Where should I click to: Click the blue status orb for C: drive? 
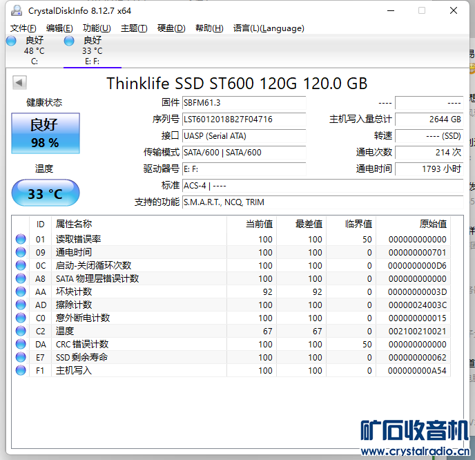point(11,41)
